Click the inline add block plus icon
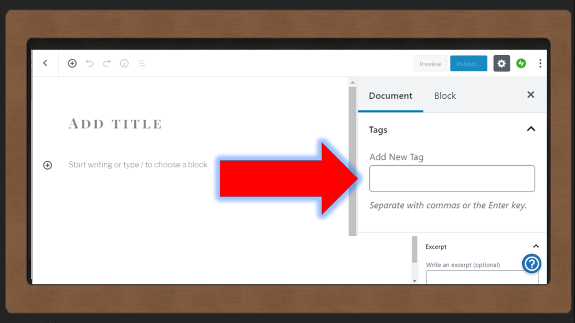Viewport: 575px width, 323px height. coord(48,165)
